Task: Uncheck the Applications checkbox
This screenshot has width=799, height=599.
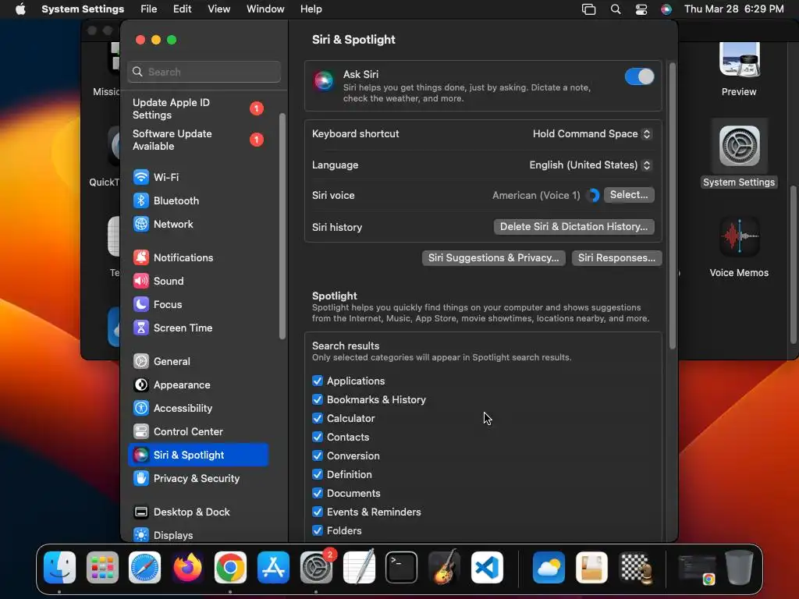Action: [318, 381]
